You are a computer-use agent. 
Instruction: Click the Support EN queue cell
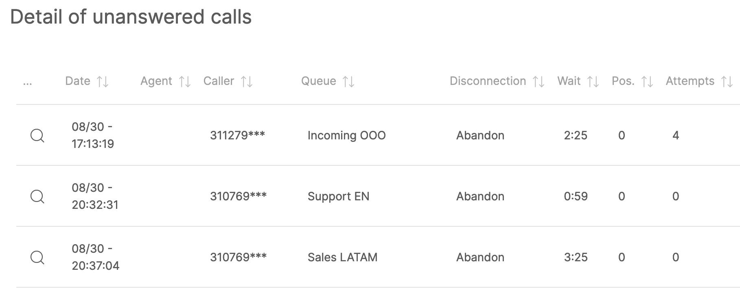[338, 196]
